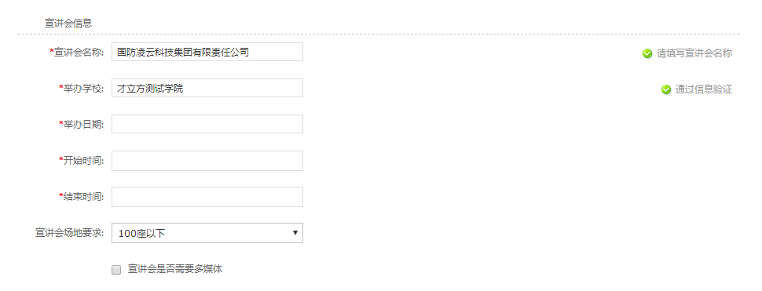
Task: Click the 举办日期 field label
Action: (82, 124)
